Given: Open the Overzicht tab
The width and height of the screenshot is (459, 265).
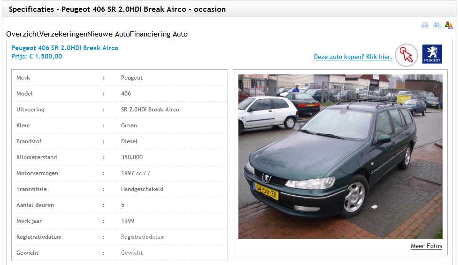Looking at the screenshot, I should click(23, 34).
